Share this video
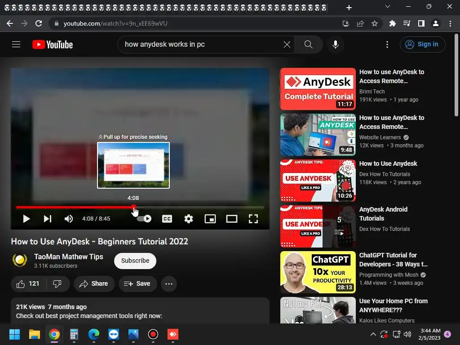460x345 pixels. point(94,284)
